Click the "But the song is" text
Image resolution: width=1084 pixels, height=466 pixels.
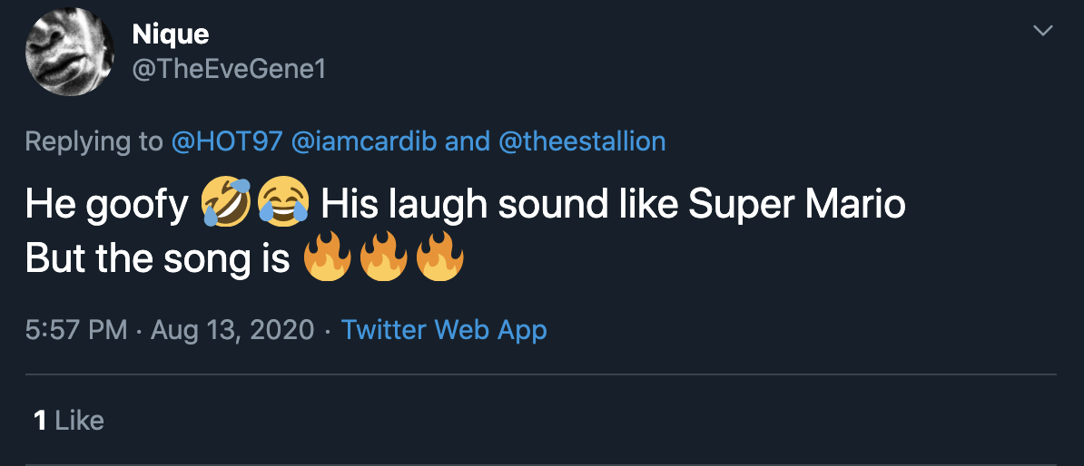157,260
